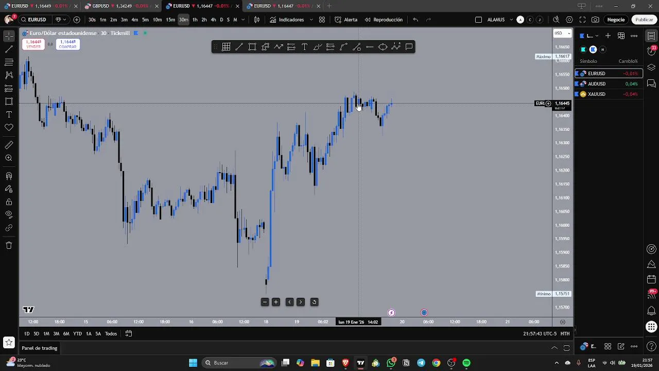This screenshot has height=371, width=659.
Task: Toggle the layout sync square checkbox
Action: [478, 20]
